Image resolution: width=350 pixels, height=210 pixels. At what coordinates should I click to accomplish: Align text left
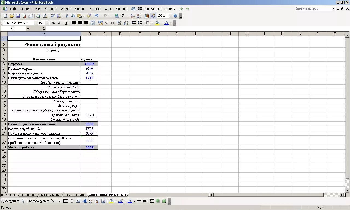[74, 23]
